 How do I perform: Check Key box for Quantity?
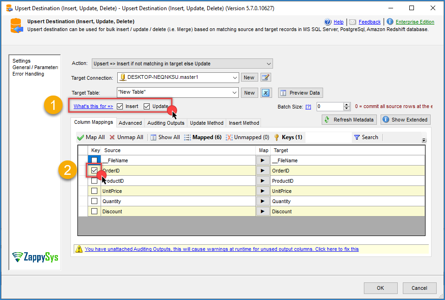click(x=94, y=201)
